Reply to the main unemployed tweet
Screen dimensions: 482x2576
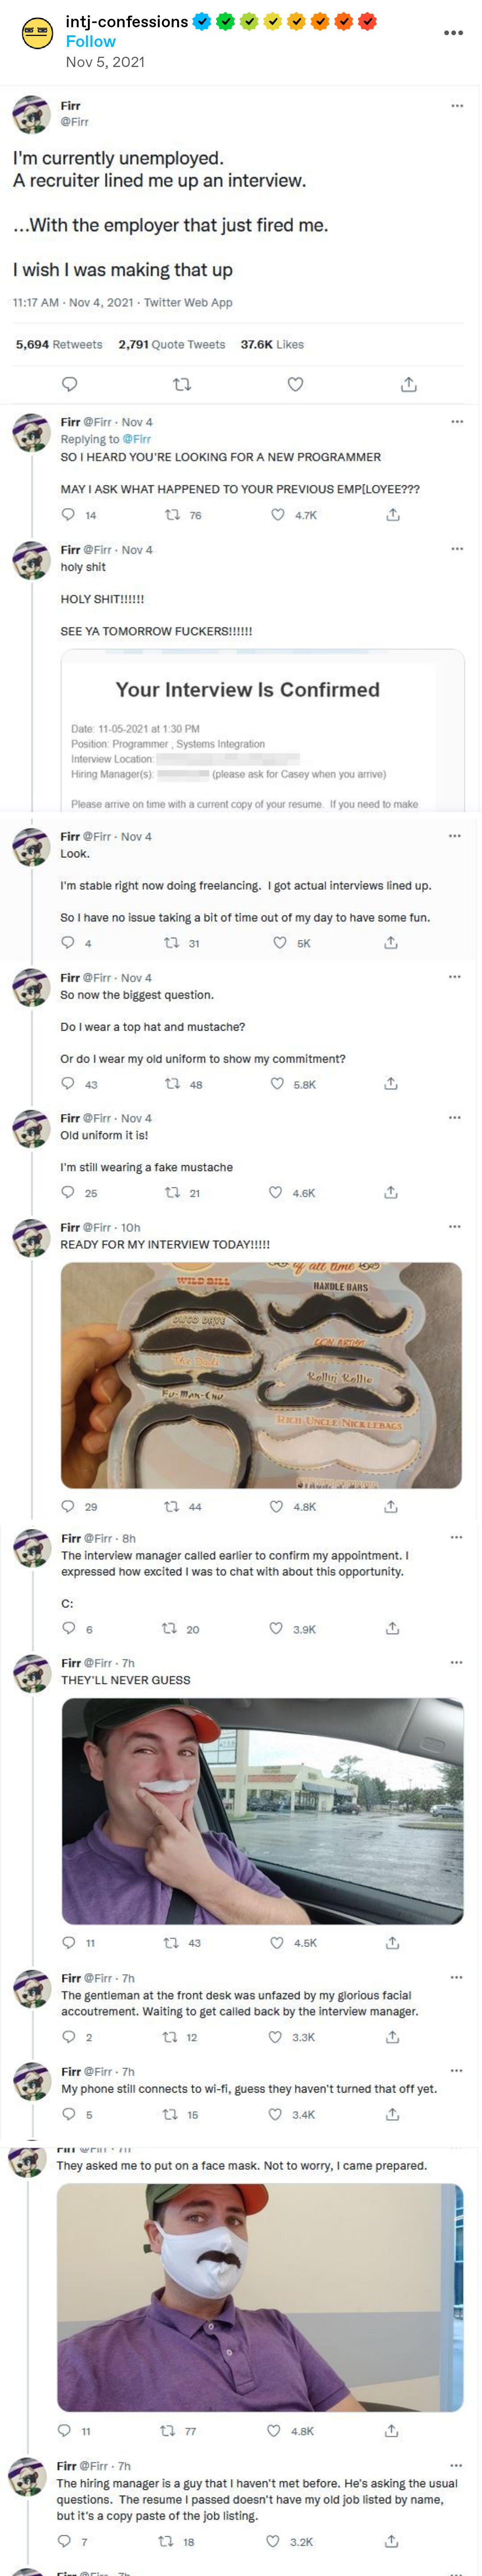(70, 384)
